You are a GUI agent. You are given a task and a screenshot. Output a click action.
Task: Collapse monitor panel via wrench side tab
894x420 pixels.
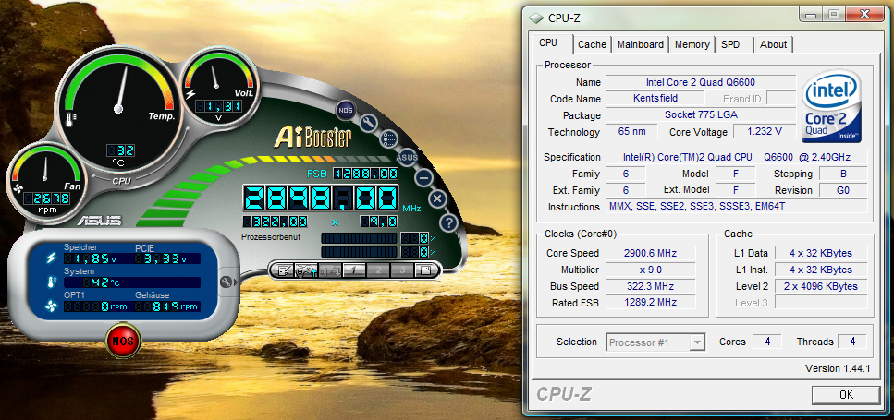click(x=227, y=282)
